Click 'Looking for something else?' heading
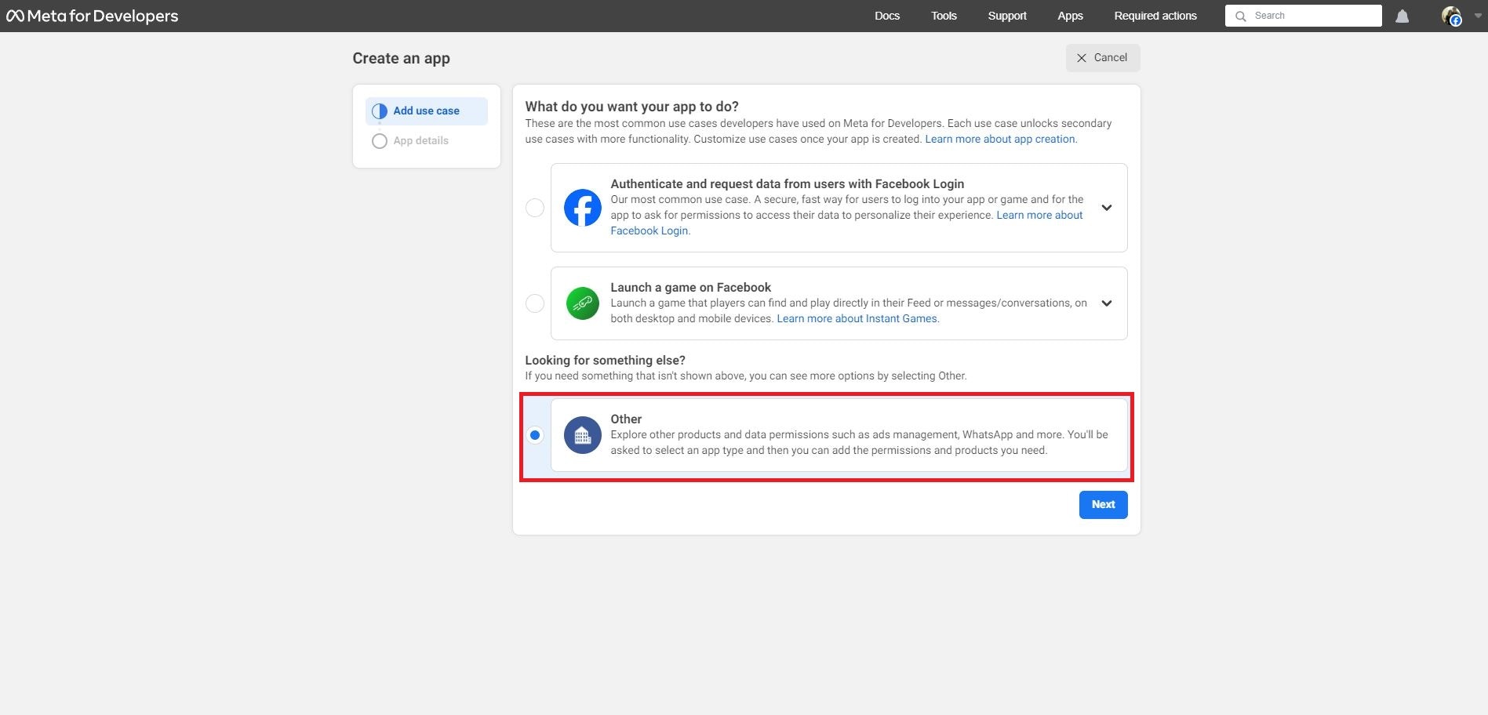1488x715 pixels. [605, 360]
